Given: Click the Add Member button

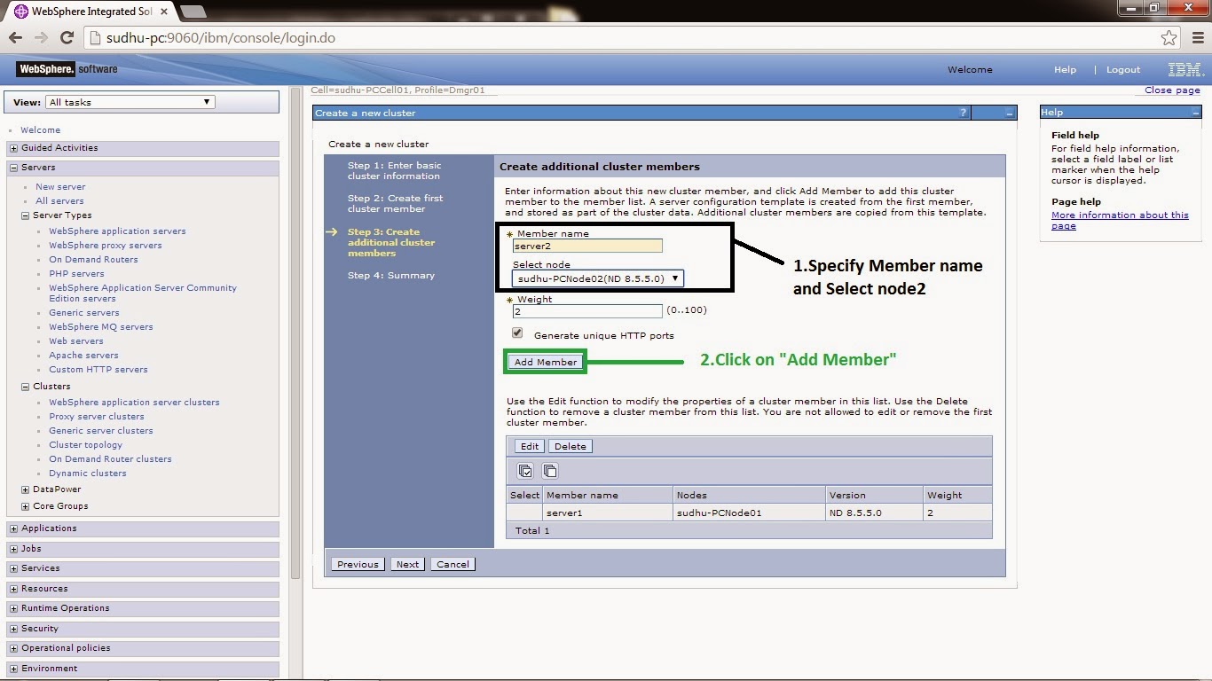Looking at the screenshot, I should (546, 362).
